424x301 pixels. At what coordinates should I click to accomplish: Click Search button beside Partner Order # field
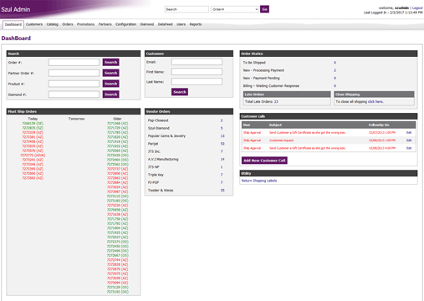click(111, 73)
